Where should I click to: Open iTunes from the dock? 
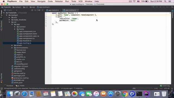click(x=96, y=94)
